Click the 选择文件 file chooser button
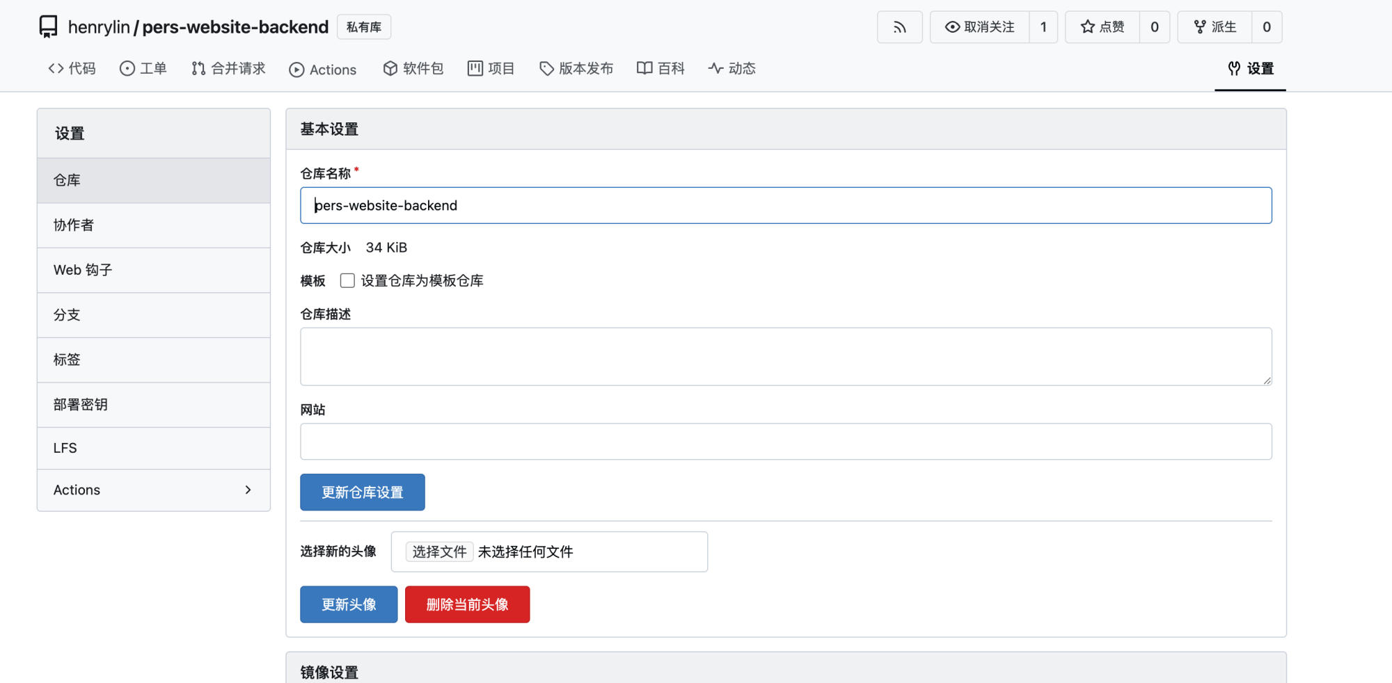Image resolution: width=1392 pixels, height=683 pixels. 439,552
